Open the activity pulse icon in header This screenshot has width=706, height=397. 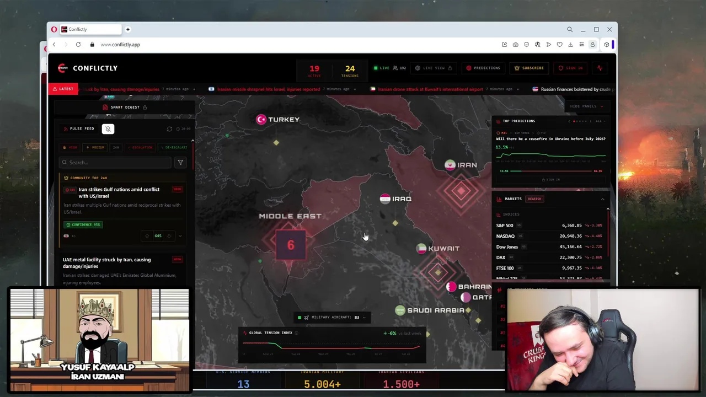click(x=600, y=68)
